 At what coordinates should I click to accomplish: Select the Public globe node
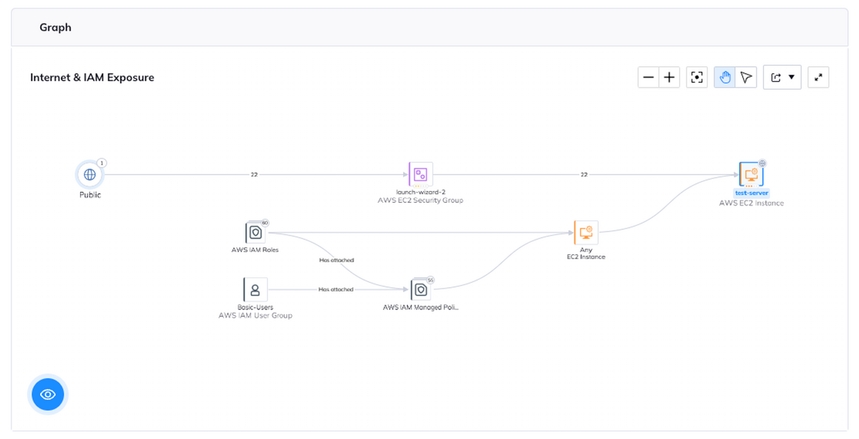coord(89,174)
